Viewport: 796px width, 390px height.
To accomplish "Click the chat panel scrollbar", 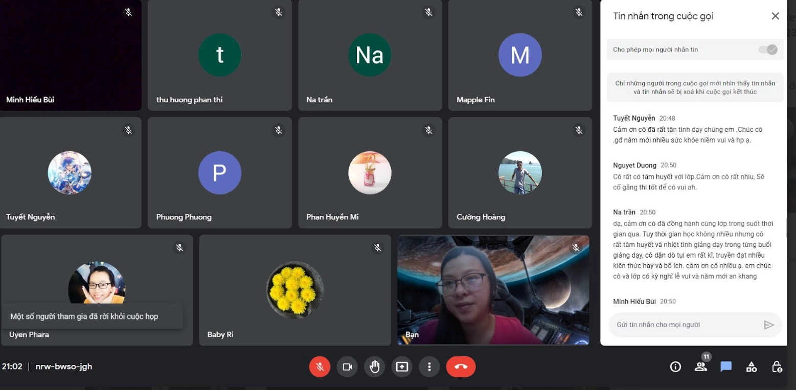I will [x=786, y=228].
